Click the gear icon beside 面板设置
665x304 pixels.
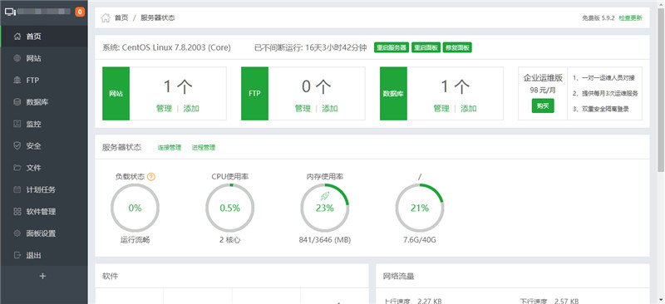coord(17,233)
